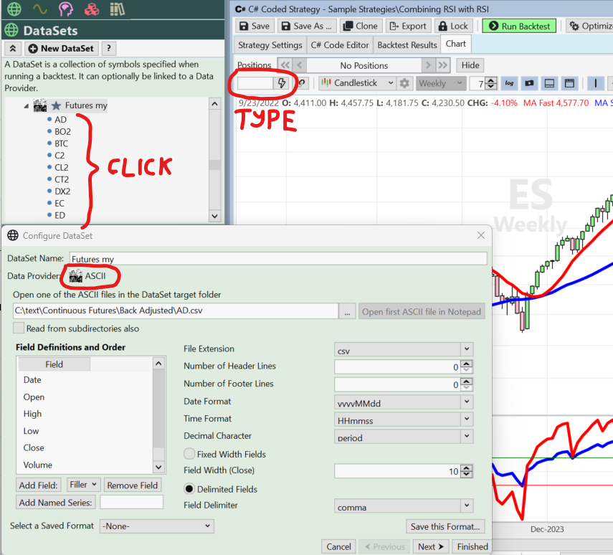
Task: Click ASCII data provider icon
Action: [76, 276]
